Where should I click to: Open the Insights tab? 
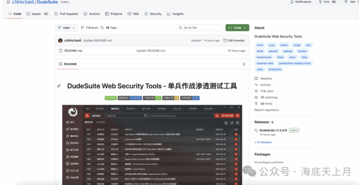175,14
